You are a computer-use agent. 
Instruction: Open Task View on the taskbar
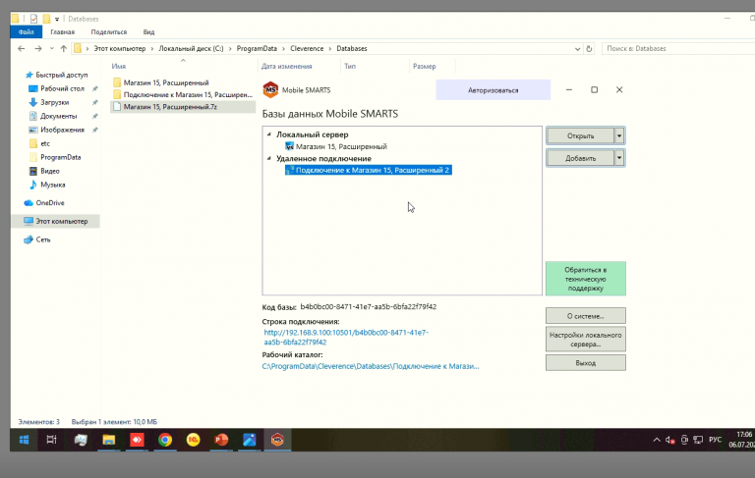(51, 440)
